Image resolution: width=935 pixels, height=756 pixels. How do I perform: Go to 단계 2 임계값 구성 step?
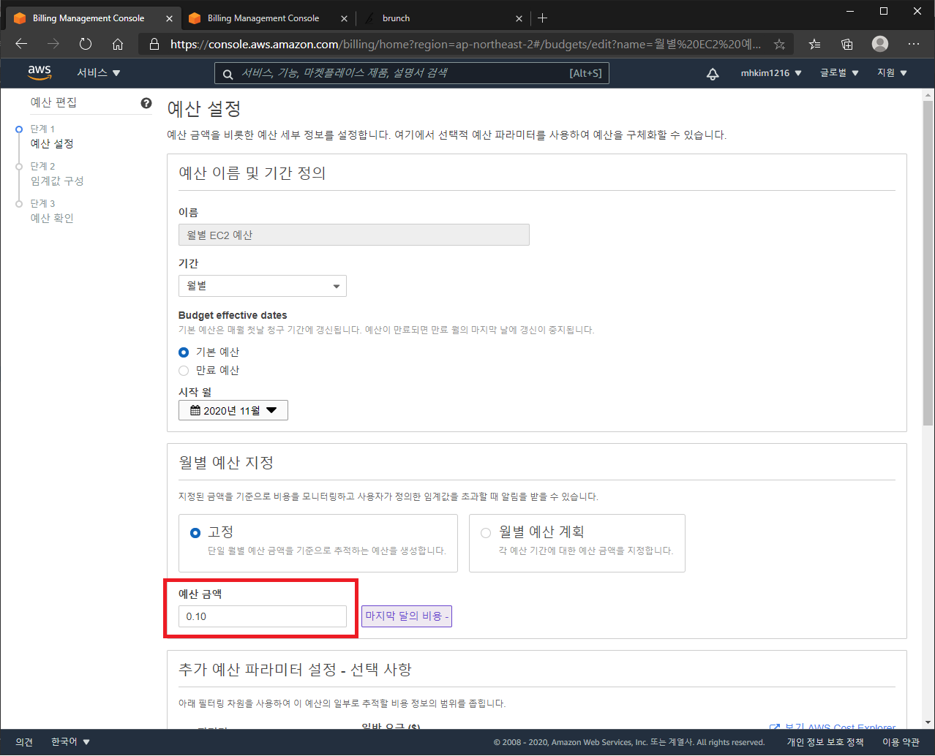pyautogui.click(x=57, y=174)
